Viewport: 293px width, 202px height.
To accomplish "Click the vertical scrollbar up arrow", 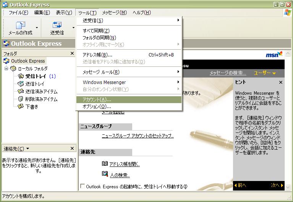I will point(288,53).
